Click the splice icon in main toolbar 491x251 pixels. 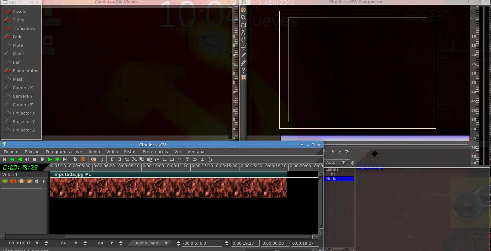point(127,159)
